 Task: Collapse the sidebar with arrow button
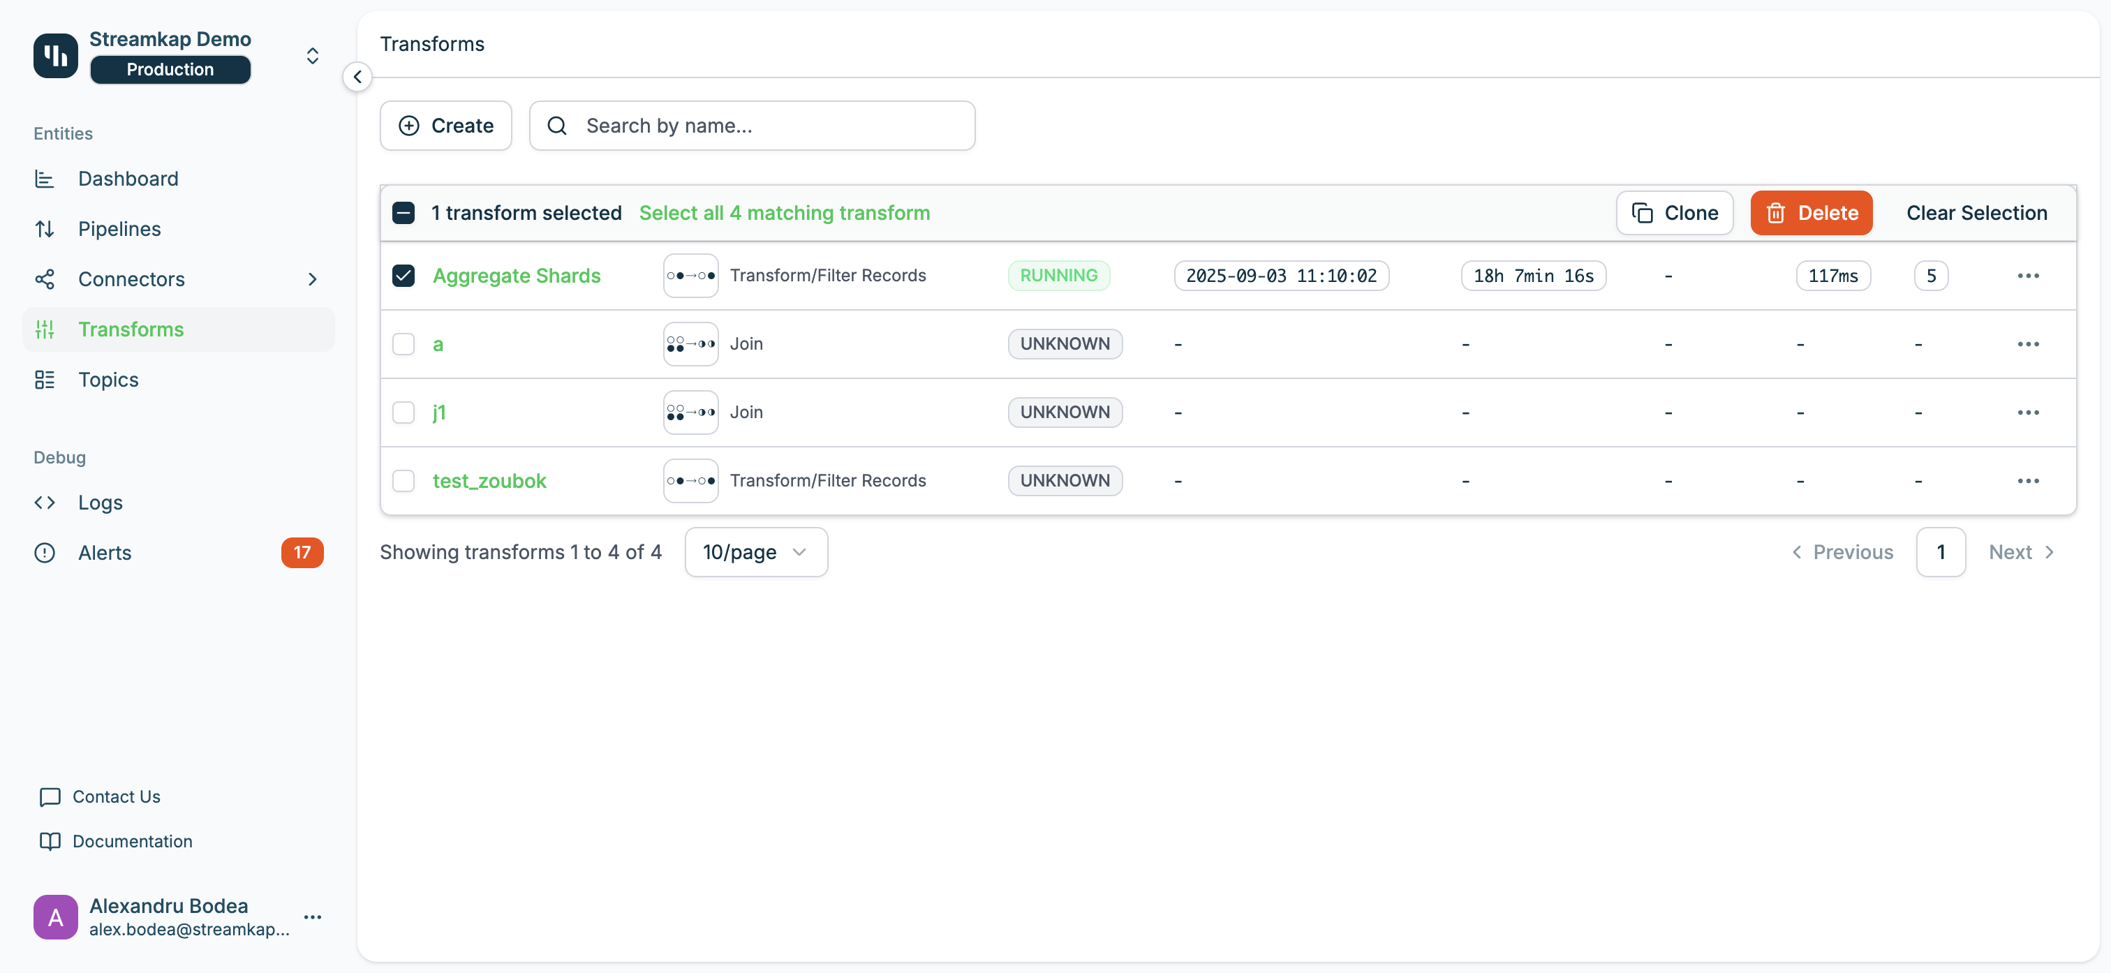tap(357, 77)
